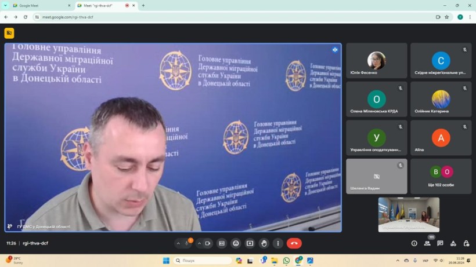Open File Explorer from taskbar
This screenshot has height=267, width=476.
tap(275, 261)
